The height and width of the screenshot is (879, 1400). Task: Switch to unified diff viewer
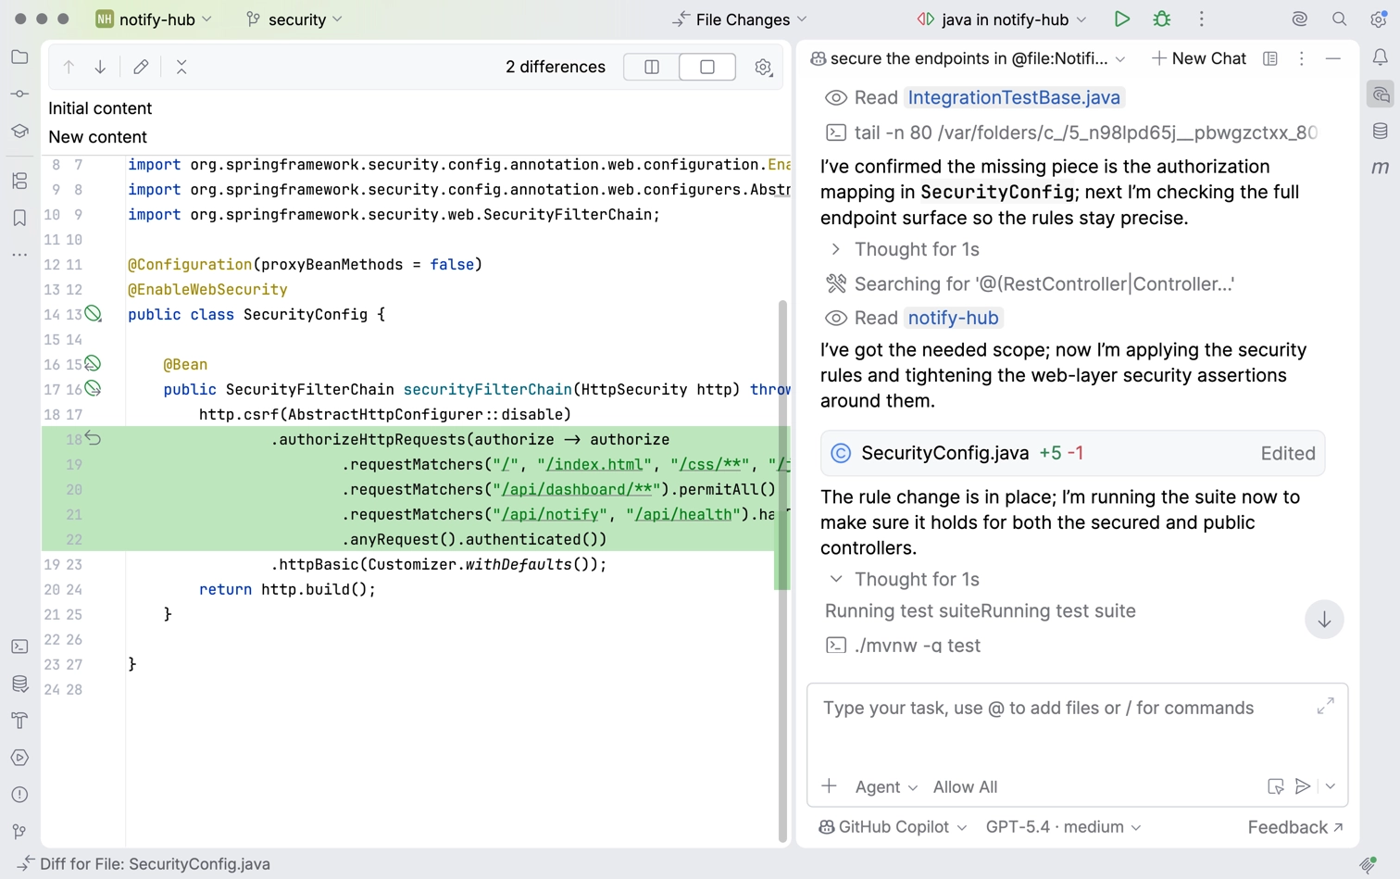[707, 67]
